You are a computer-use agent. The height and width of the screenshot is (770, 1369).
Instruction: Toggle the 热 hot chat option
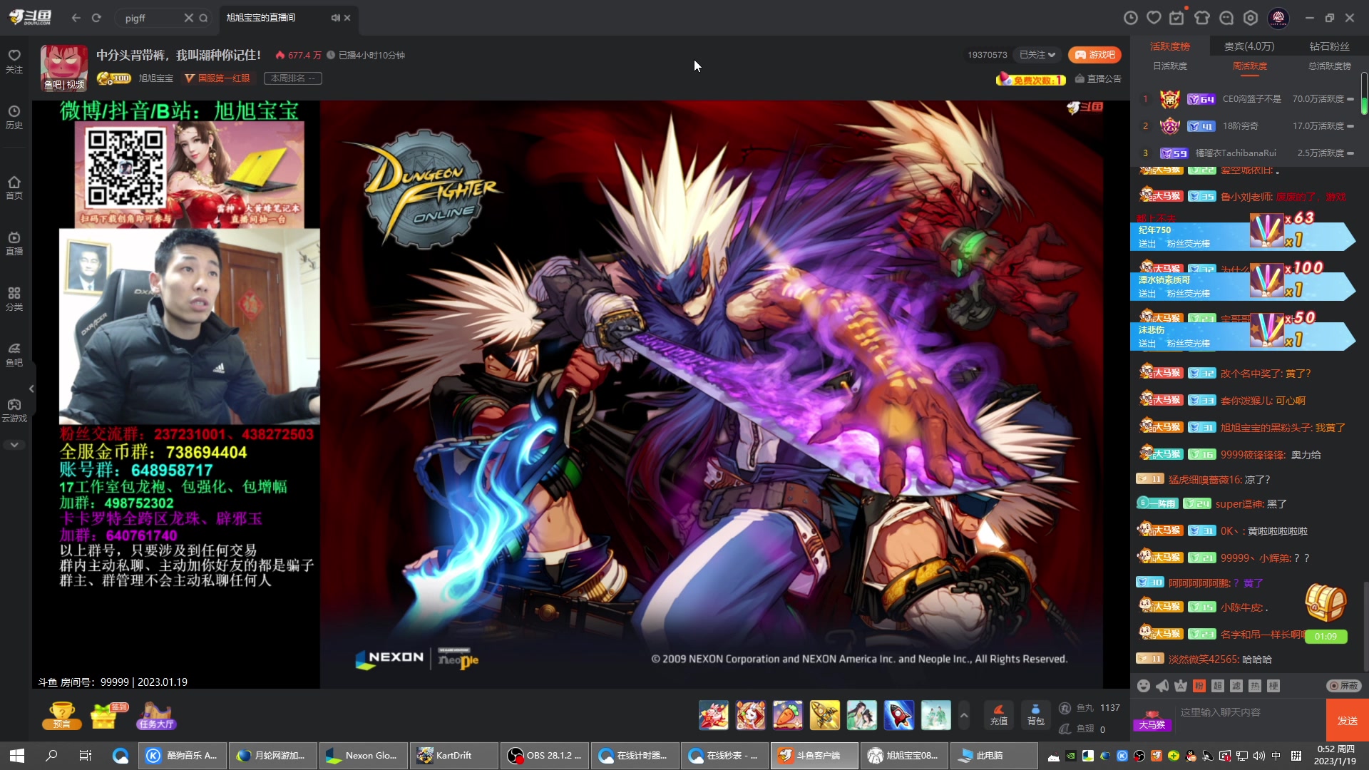[x=1255, y=686]
